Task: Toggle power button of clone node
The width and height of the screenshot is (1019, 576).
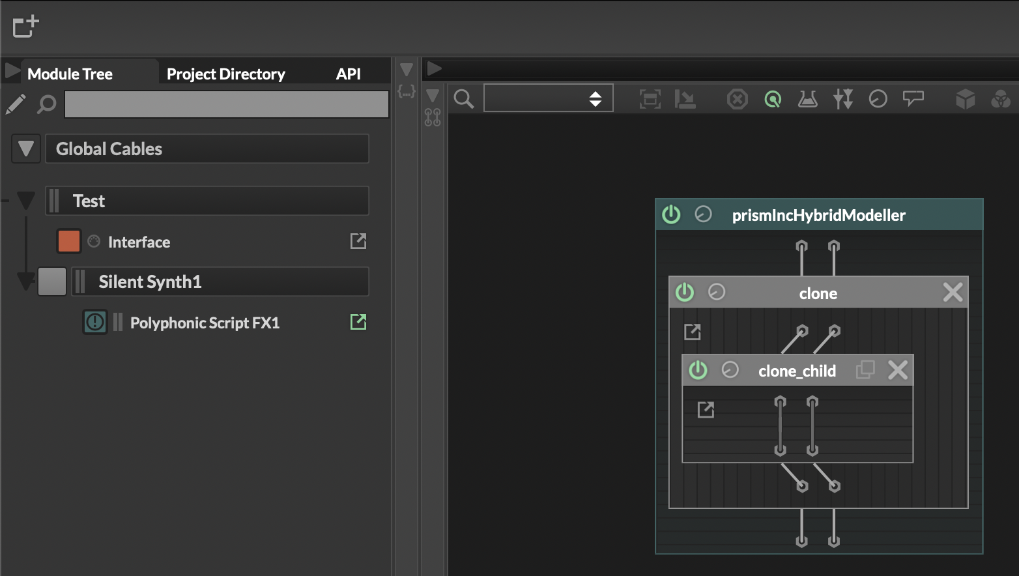Action: (685, 292)
